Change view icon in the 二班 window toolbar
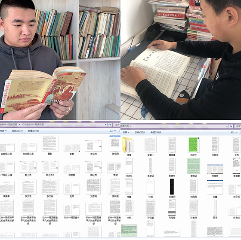This screenshot has height=240, width=241. (x=232, y=132)
